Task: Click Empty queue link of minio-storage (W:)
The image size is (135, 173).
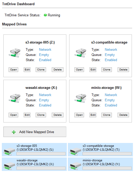Action: [x=110, y=100]
